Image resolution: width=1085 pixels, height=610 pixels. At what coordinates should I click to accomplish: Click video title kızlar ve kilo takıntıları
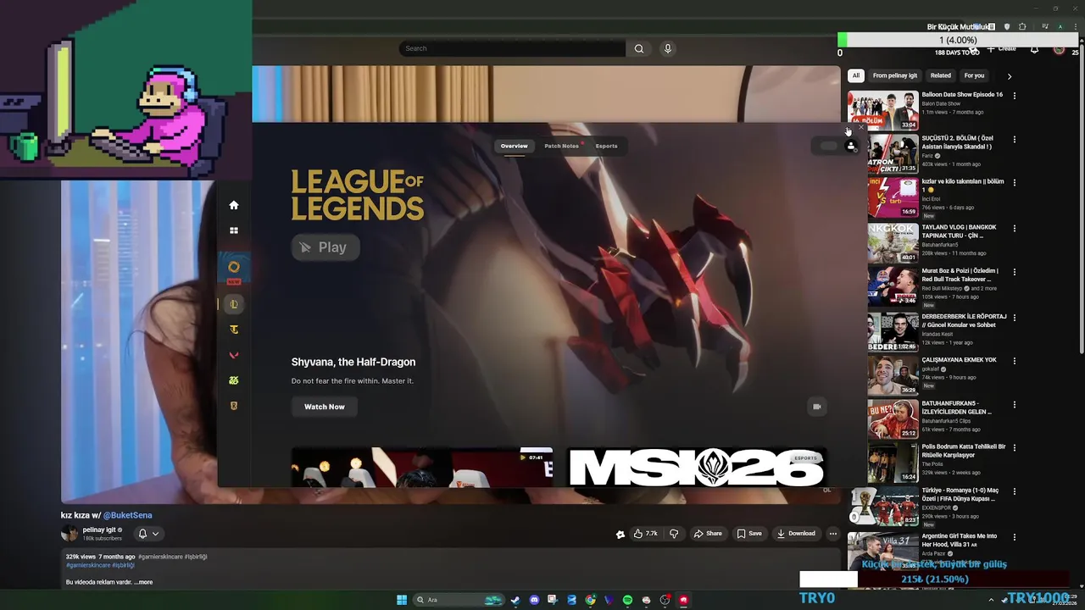(963, 186)
